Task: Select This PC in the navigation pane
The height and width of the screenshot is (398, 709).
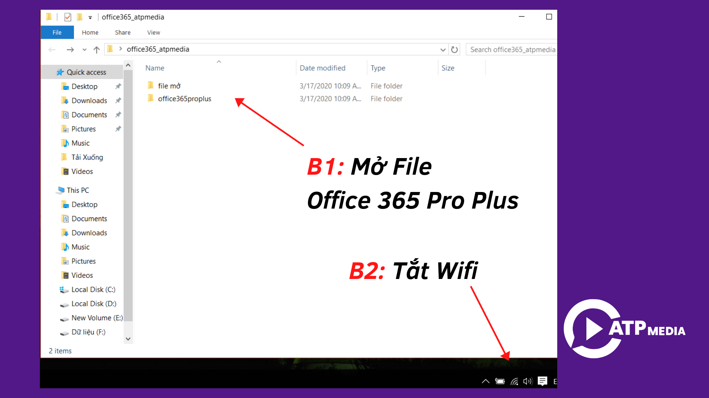Action: [78, 190]
